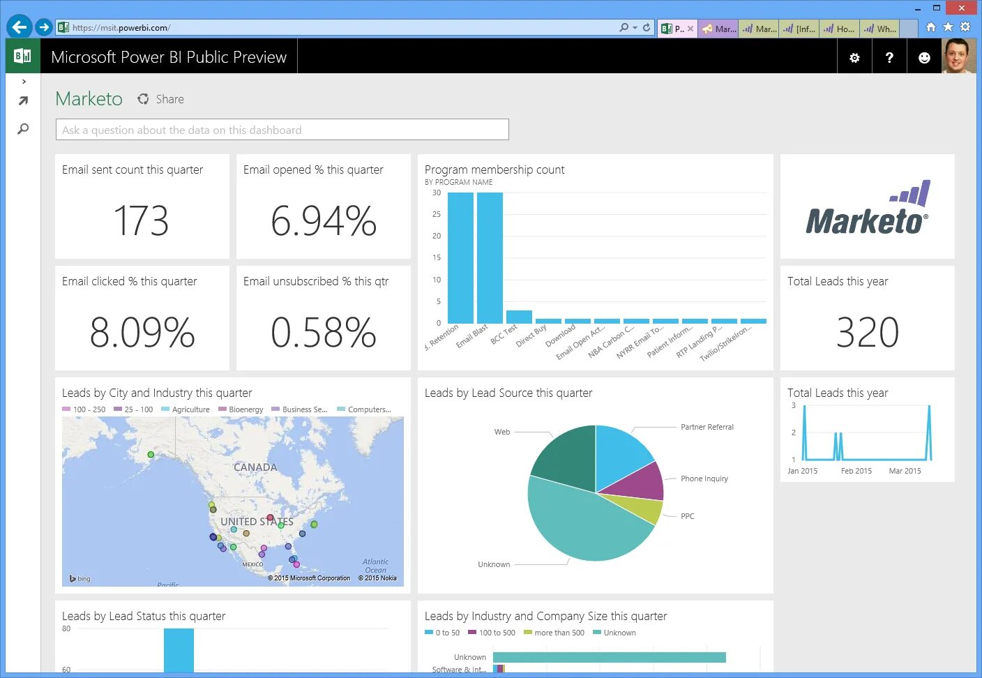Open browser Favorites star icon
The width and height of the screenshot is (982, 678).
pos(948,27)
